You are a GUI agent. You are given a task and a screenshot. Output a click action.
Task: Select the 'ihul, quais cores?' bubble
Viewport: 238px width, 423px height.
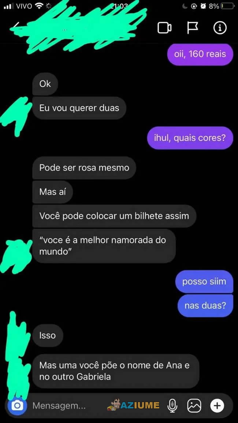[190, 138]
